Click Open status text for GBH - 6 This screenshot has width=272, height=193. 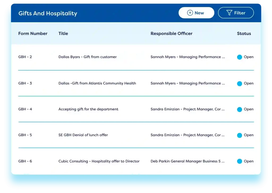(249, 161)
